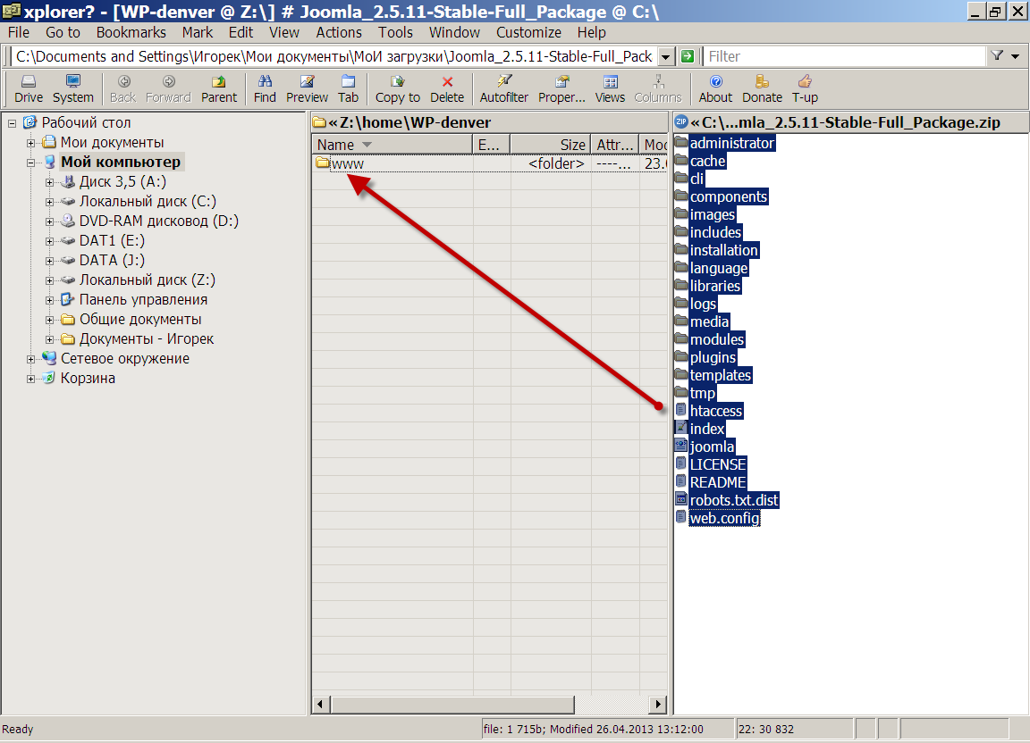The image size is (1030, 743).
Task: Expand Локальный диск (C:) node
Action: pyautogui.click(x=49, y=202)
